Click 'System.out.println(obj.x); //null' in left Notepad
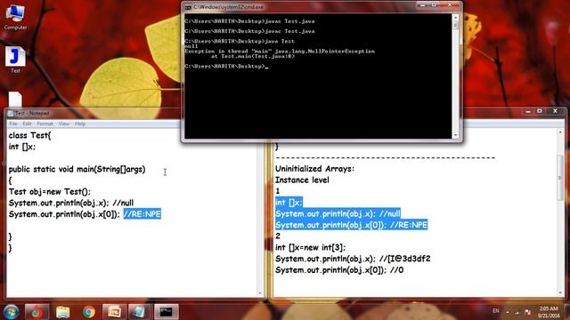570x320 pixels. pyautogui.click(x=71, y=203)
